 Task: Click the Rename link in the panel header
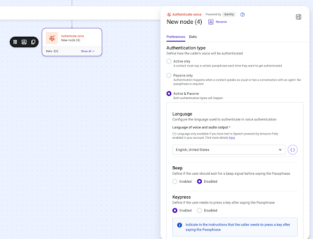tap(221, 22)
